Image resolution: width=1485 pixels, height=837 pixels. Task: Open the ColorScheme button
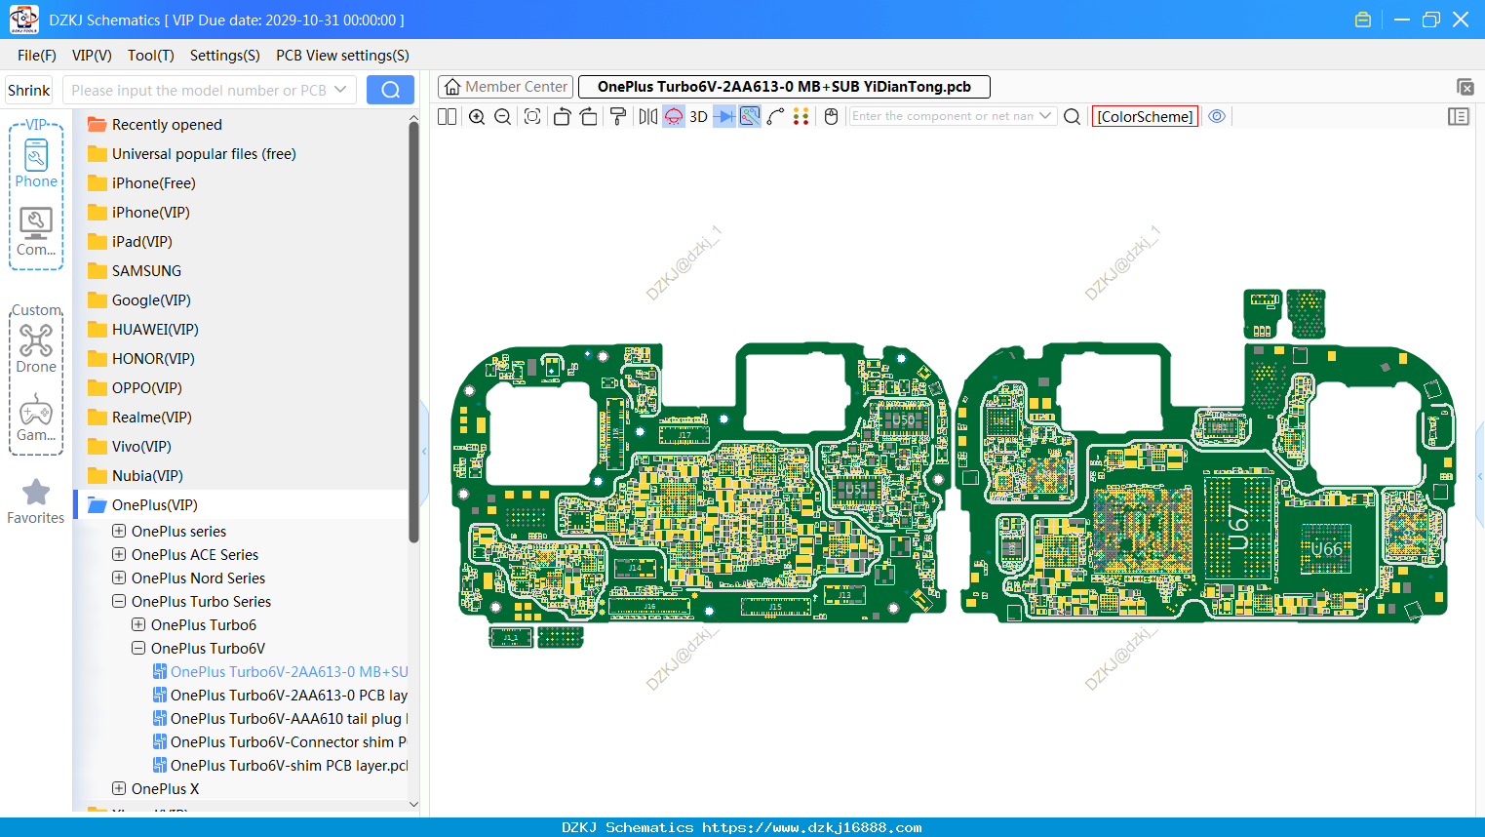click(x=1145, y=117)
